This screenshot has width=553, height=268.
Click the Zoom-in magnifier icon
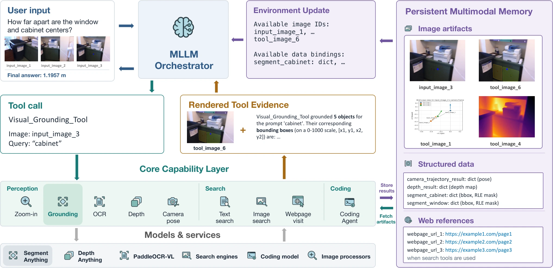pos(26,202)
